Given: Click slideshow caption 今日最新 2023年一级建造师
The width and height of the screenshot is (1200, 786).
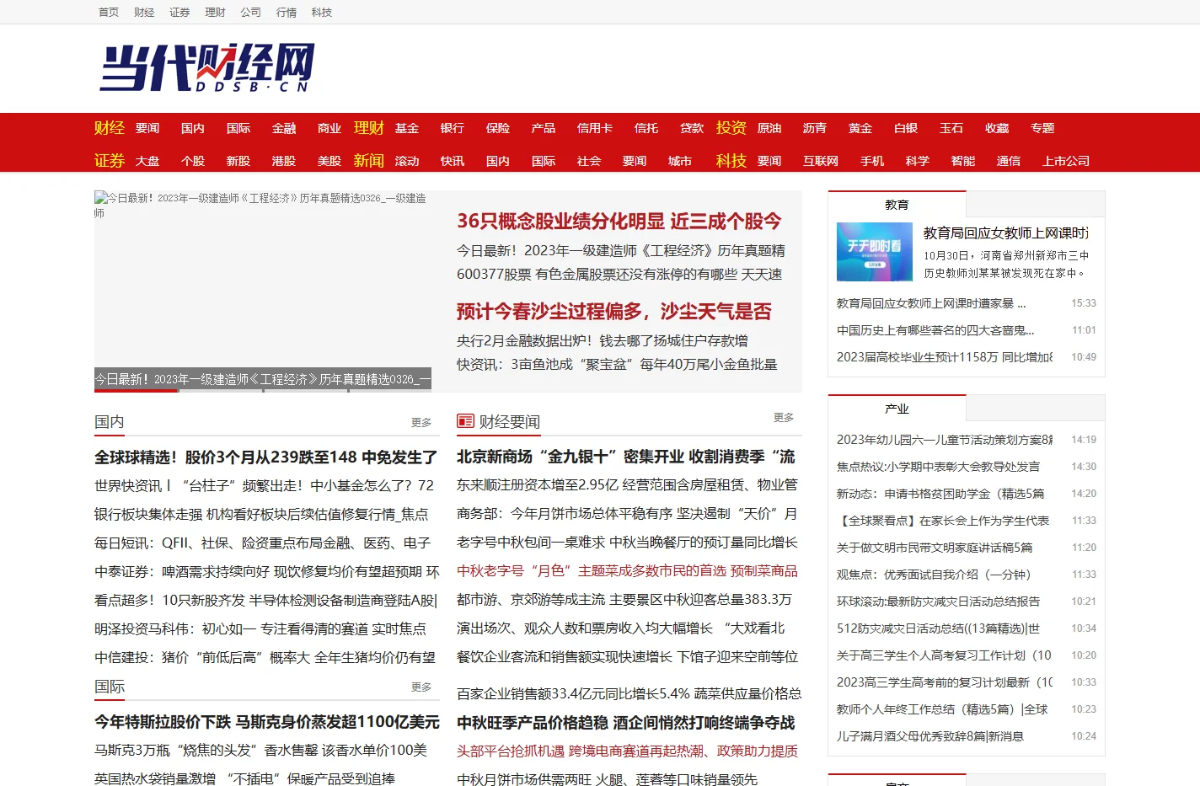Looking at the screenshot, I should pyautogui.click(x=263, y=379).
